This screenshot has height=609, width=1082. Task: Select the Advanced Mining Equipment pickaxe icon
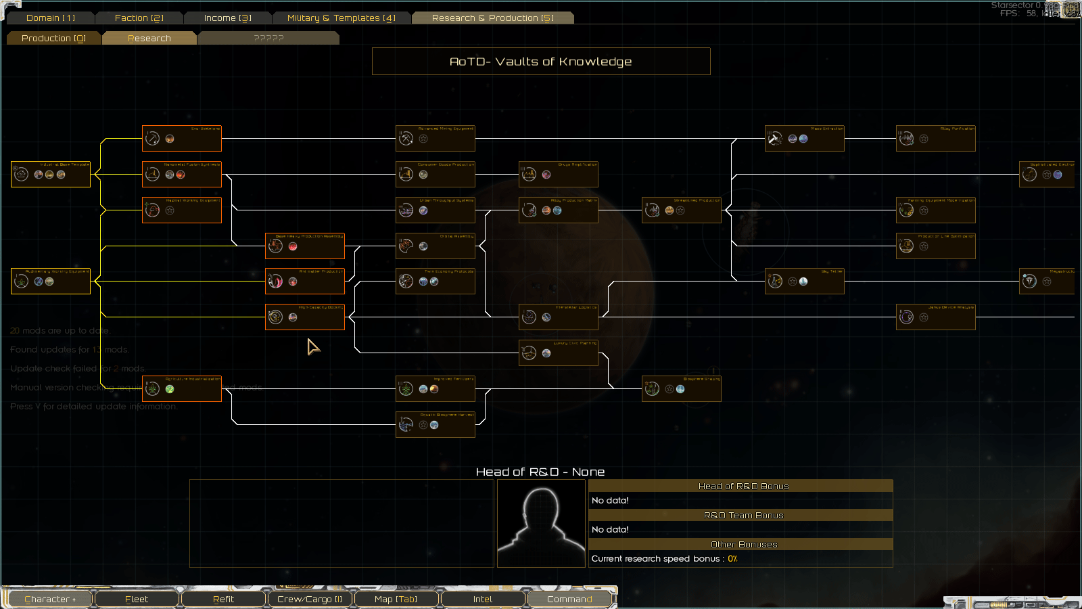406,139
